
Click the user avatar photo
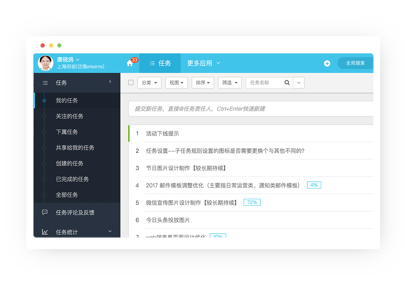pos(45,63)
